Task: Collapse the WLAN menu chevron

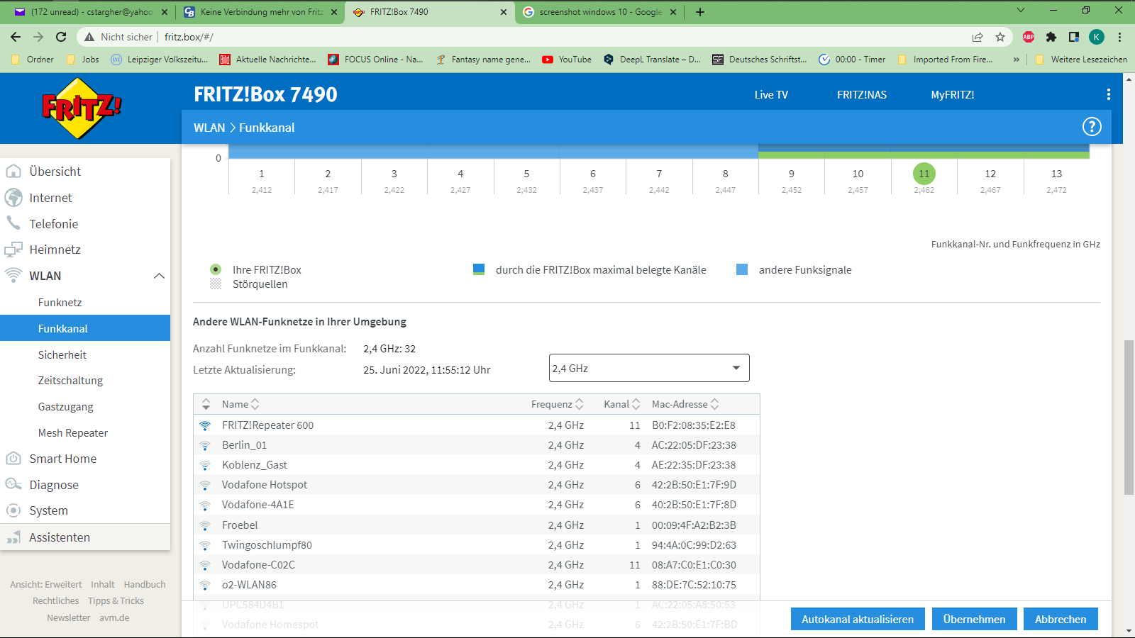Action: [x=159, y=276]
